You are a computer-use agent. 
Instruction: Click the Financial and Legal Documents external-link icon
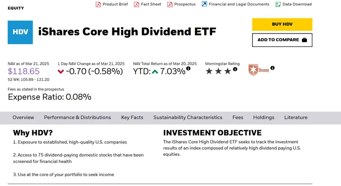tap(204, 5)
